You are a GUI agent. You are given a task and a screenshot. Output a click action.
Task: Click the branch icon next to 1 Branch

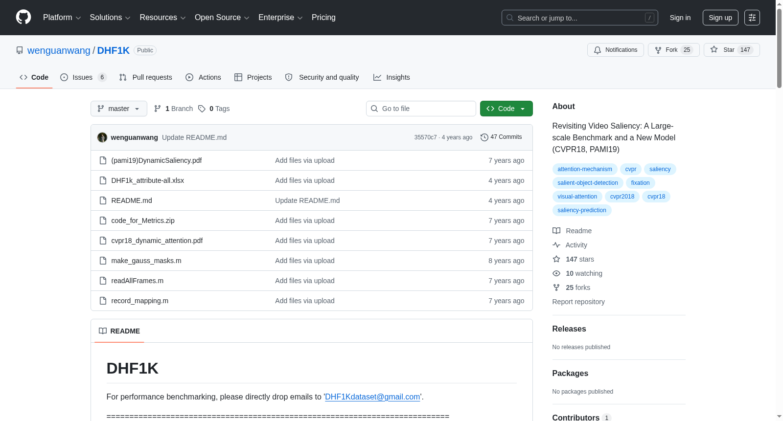(x=158, y=109)
